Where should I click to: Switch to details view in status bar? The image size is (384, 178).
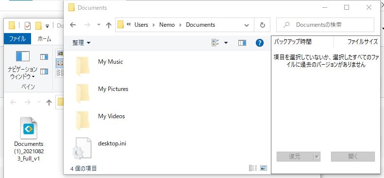point(253,168)
